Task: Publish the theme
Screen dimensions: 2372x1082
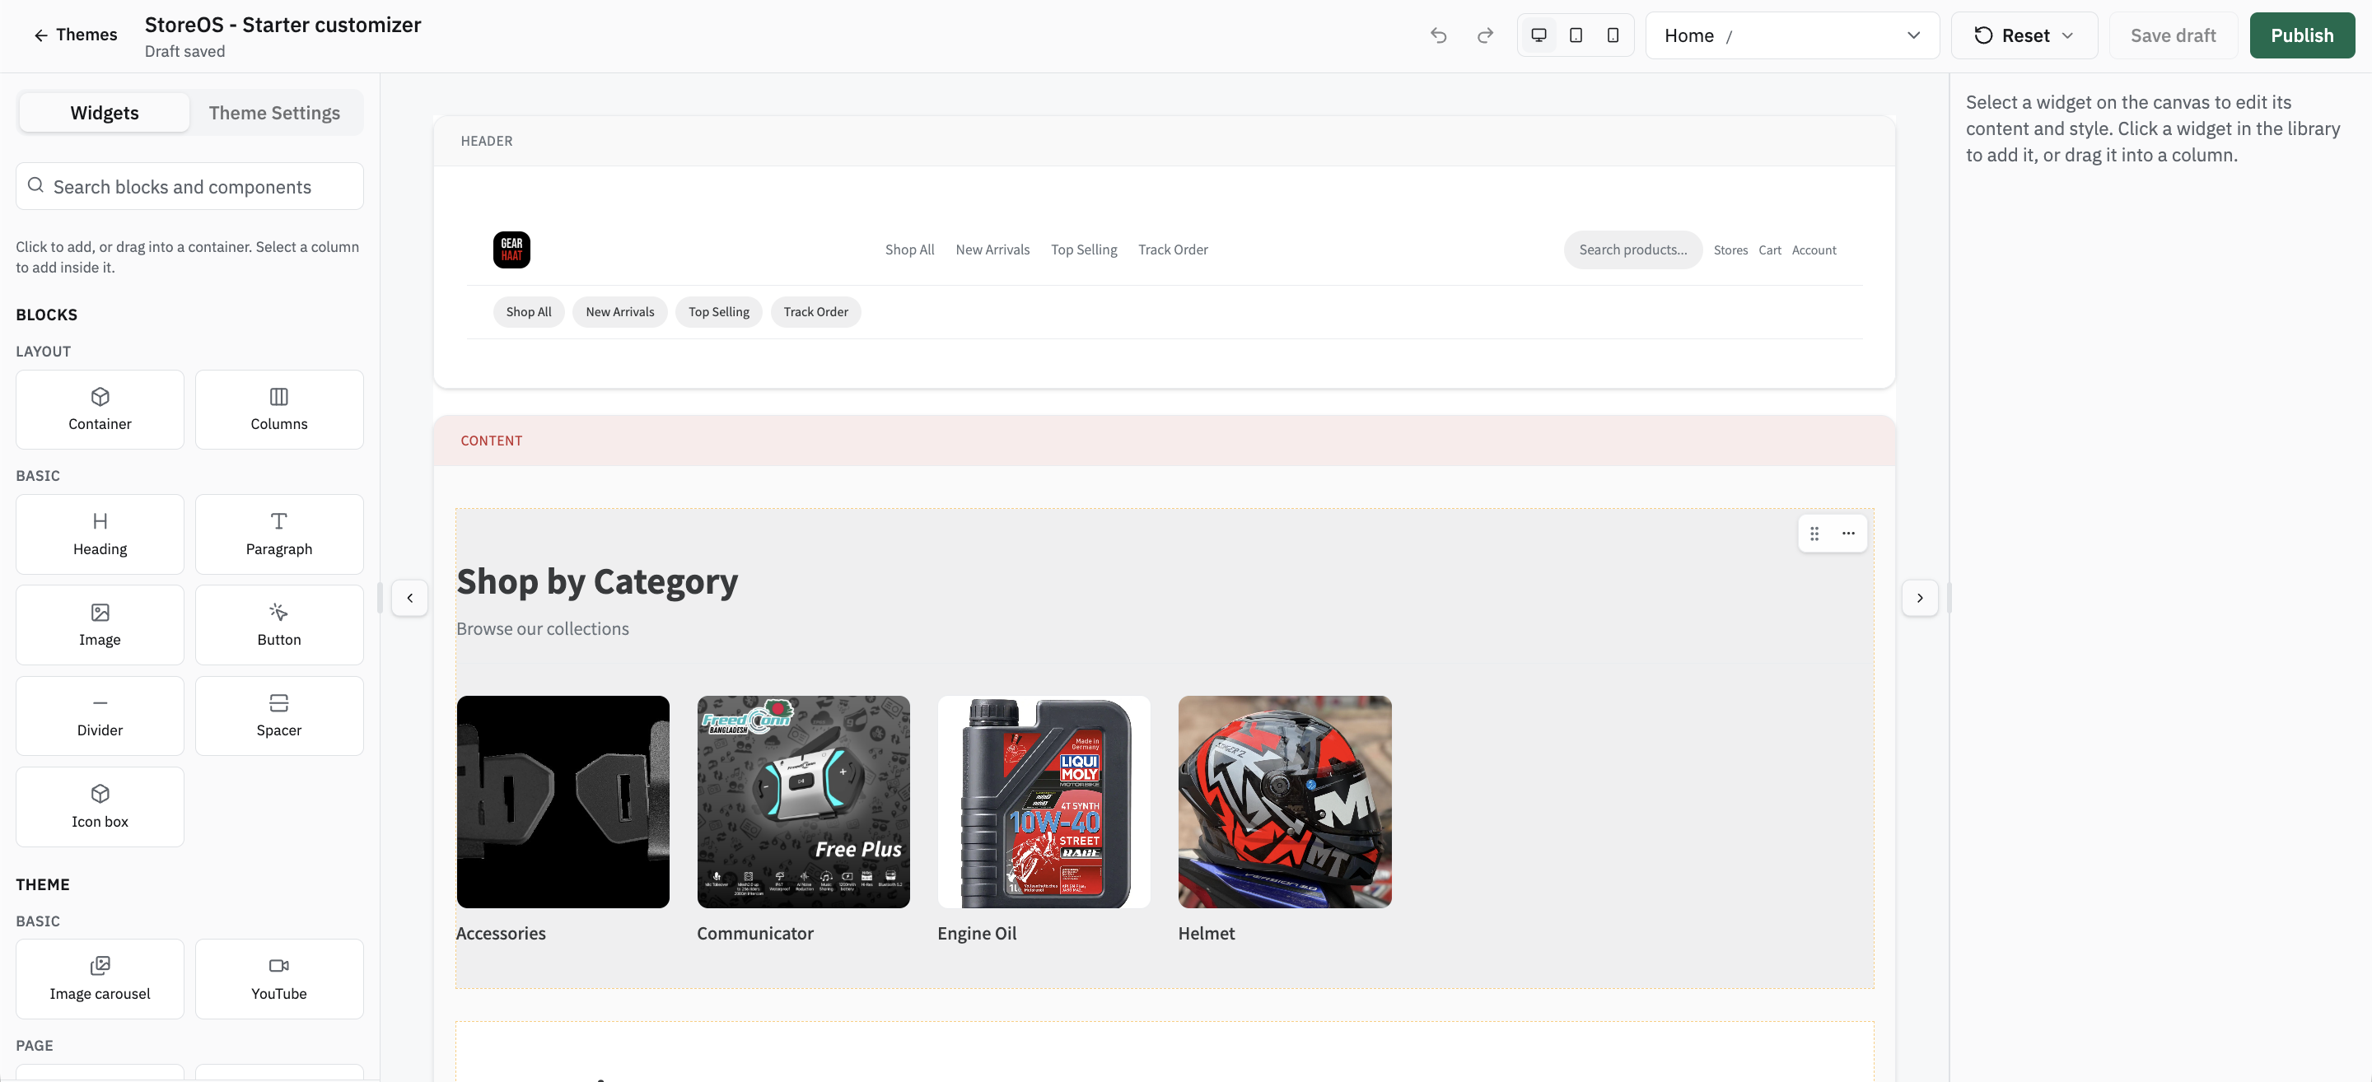Action: click(x=2301, y=35)
